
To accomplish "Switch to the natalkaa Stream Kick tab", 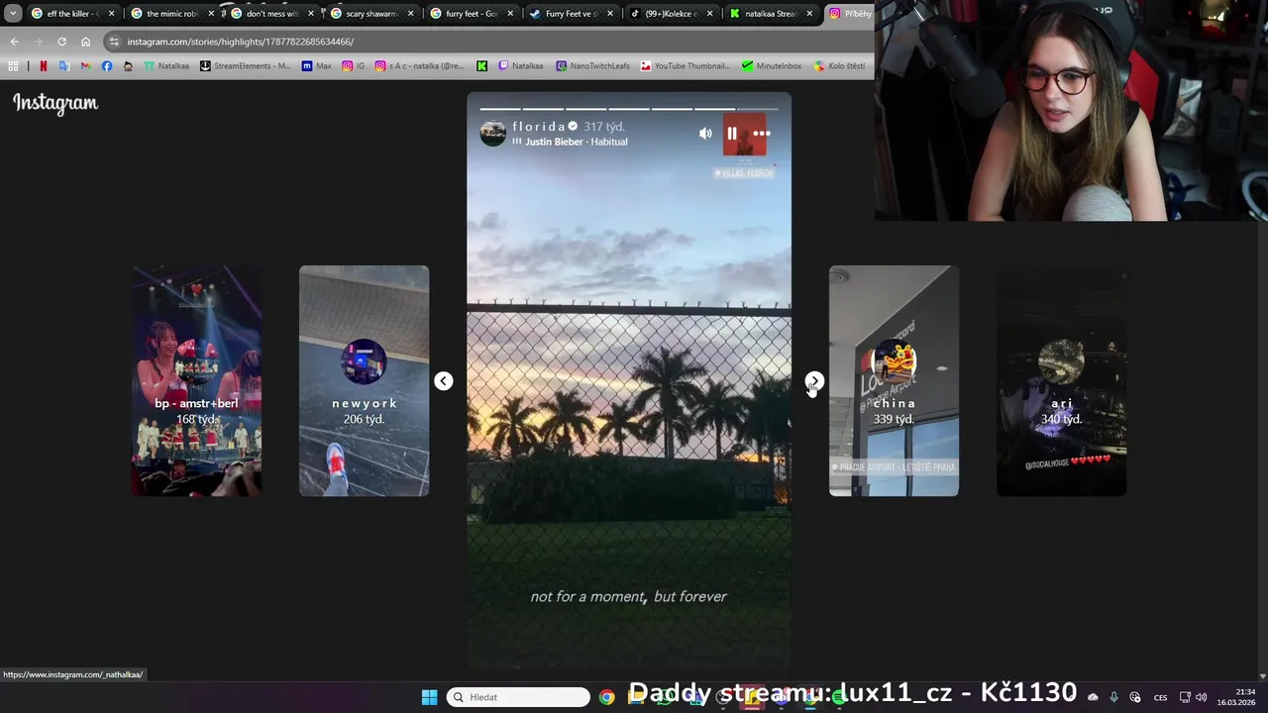I will click(772, 14).
